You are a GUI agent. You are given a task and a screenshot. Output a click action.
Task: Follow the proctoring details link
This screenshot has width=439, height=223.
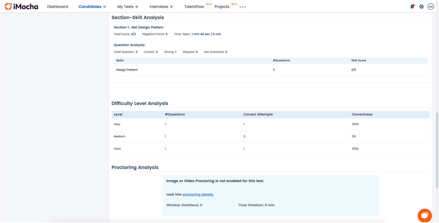click(198, 195)
